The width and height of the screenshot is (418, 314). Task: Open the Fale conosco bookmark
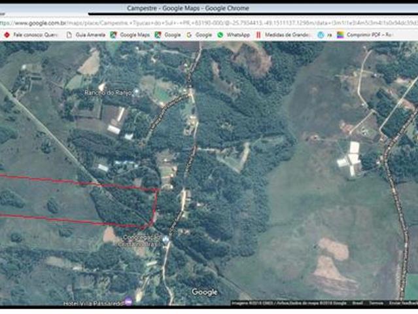pyautogui.click(x=31, y=35)
